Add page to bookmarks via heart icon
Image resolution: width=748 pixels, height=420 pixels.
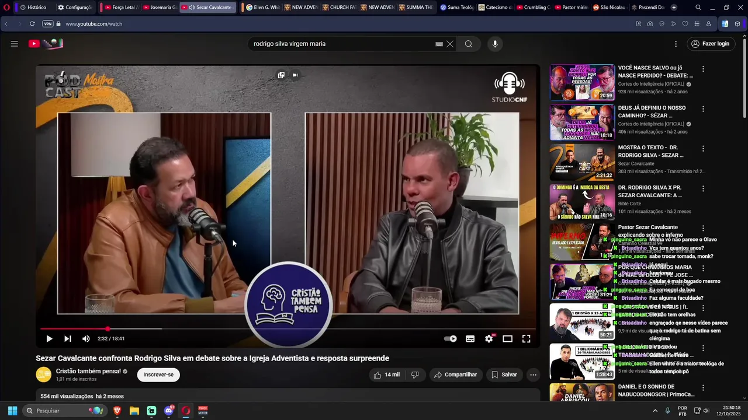point(685,24)
